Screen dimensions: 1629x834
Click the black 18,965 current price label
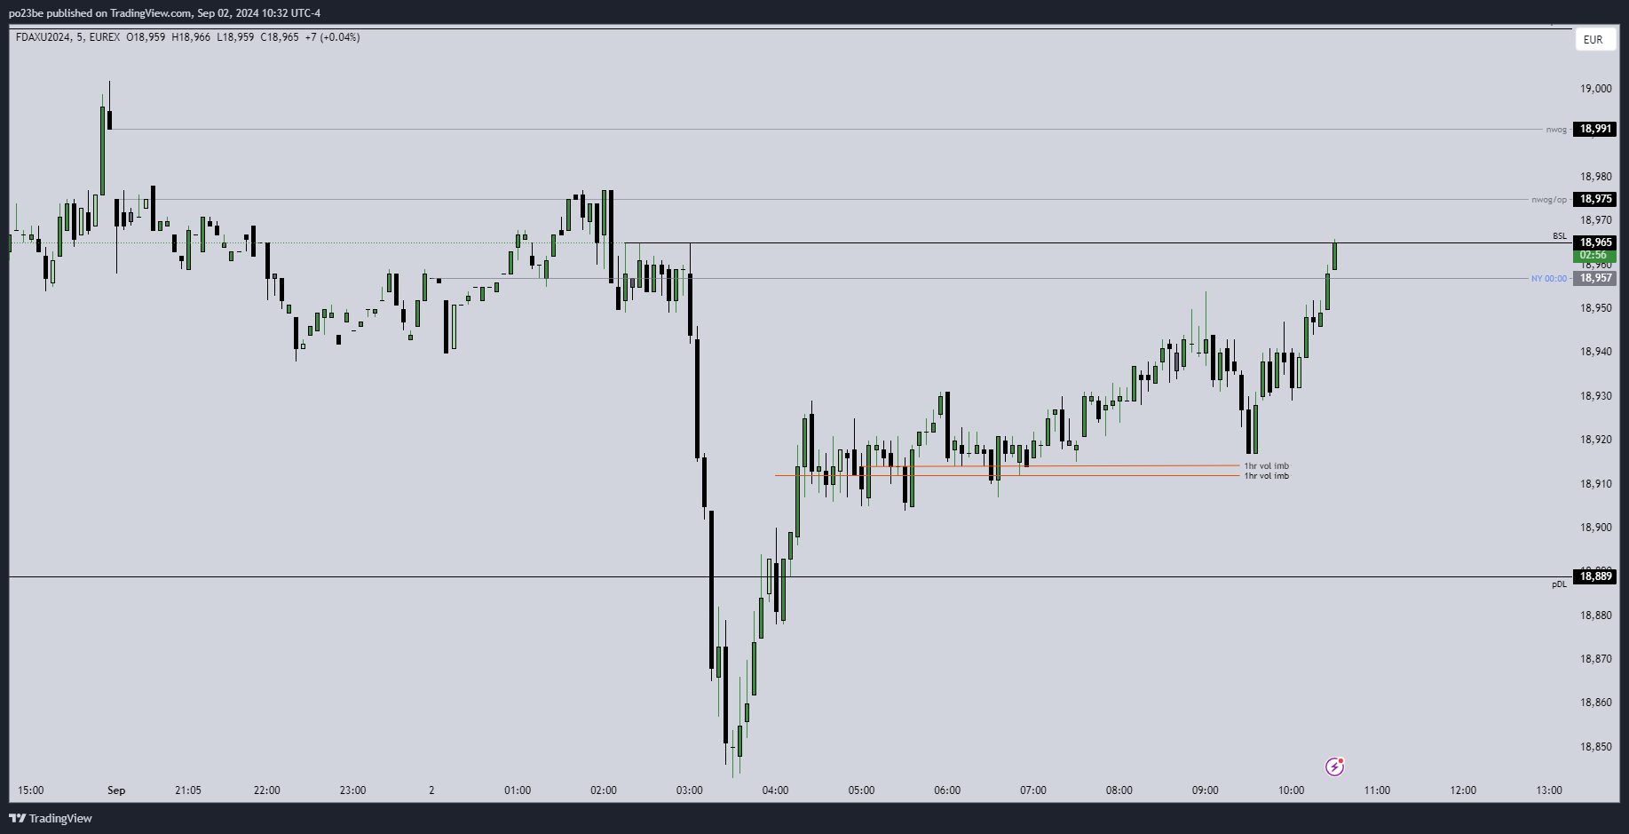point(1595,242)
